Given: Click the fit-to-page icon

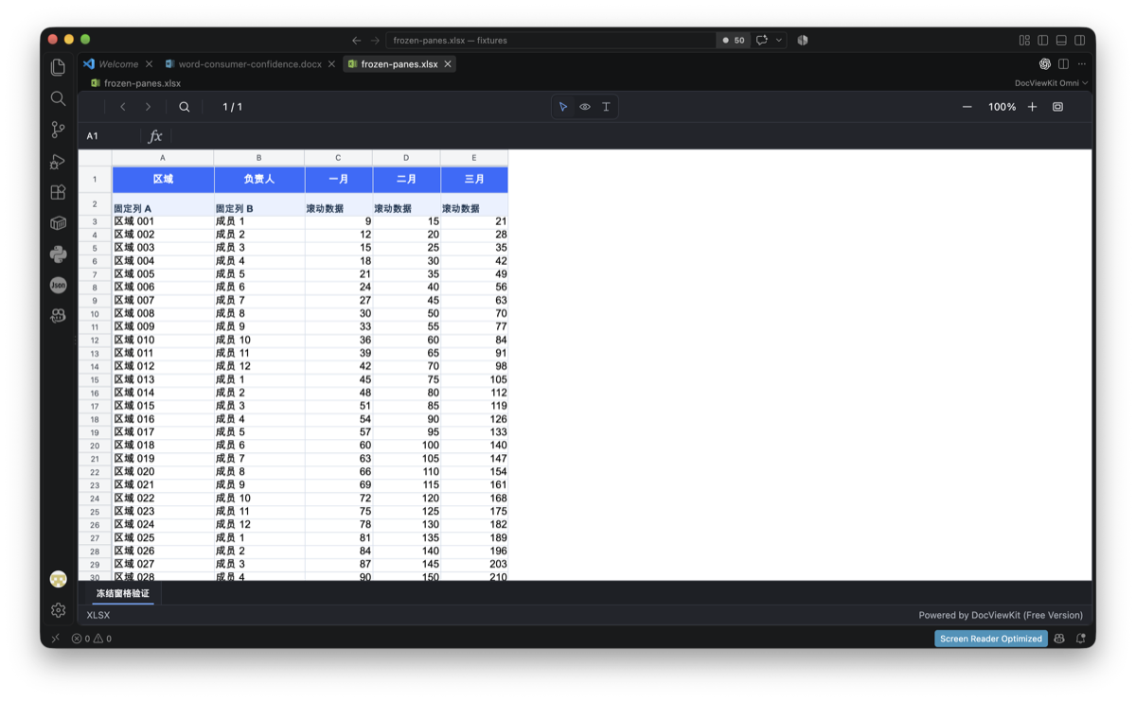Looking at the screenshot, I should click(1057, 107).
